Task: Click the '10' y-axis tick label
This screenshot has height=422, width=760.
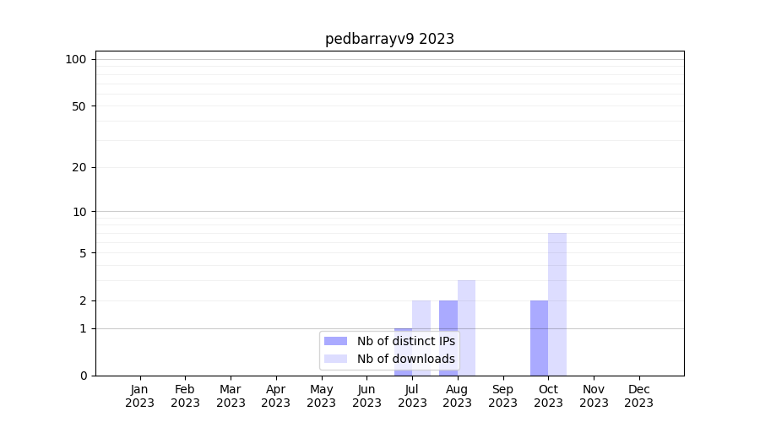Action: pyautogui.click(x=79, y=212)
